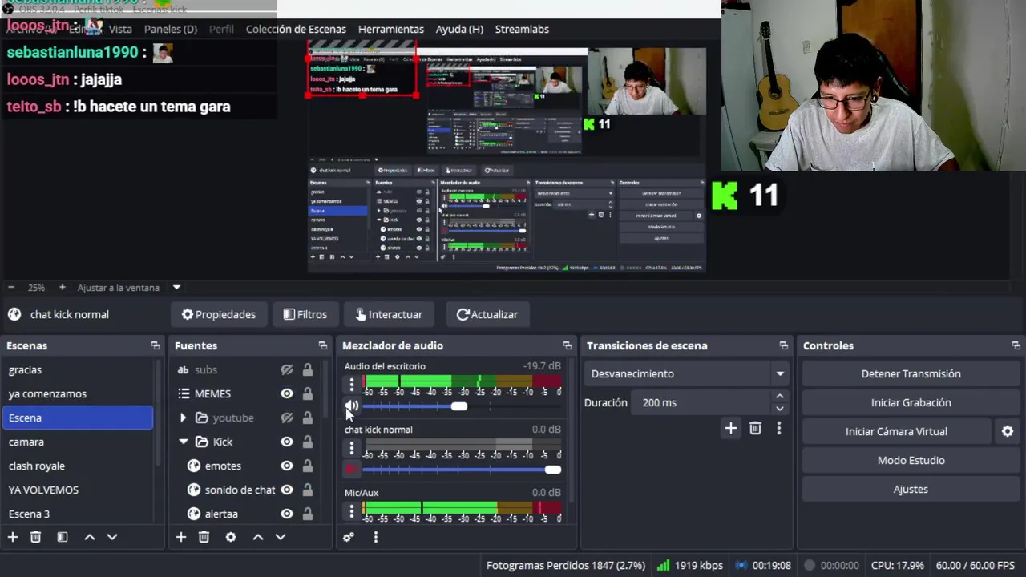Screen dimensions: 1026x577
Task: Open the preview scaling dropdown arrow
Action: tap(176, 287)
